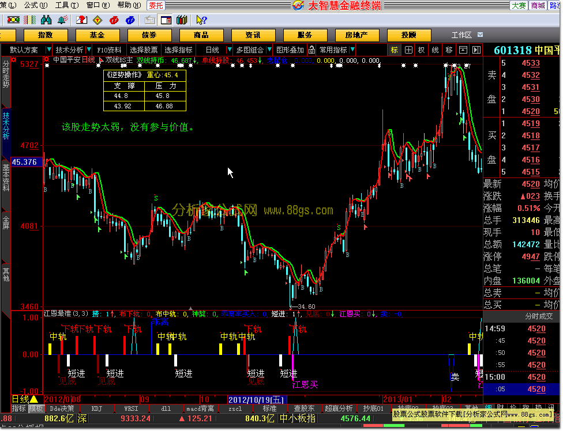Click the panel collapse-up icon
563x431 pixels.
tap(463, 50)
